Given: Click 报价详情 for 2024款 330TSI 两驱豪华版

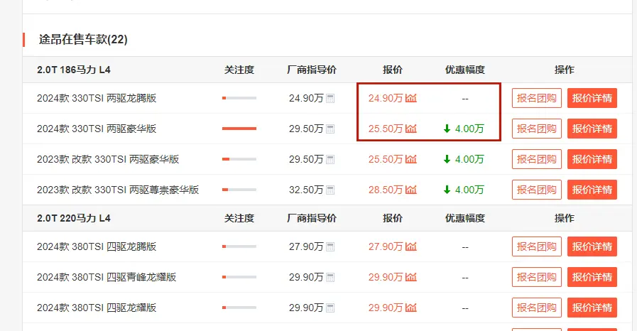Looking at the screenshot, I should [592, 129].
